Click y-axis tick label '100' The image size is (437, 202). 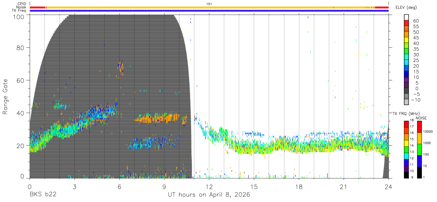19,17
